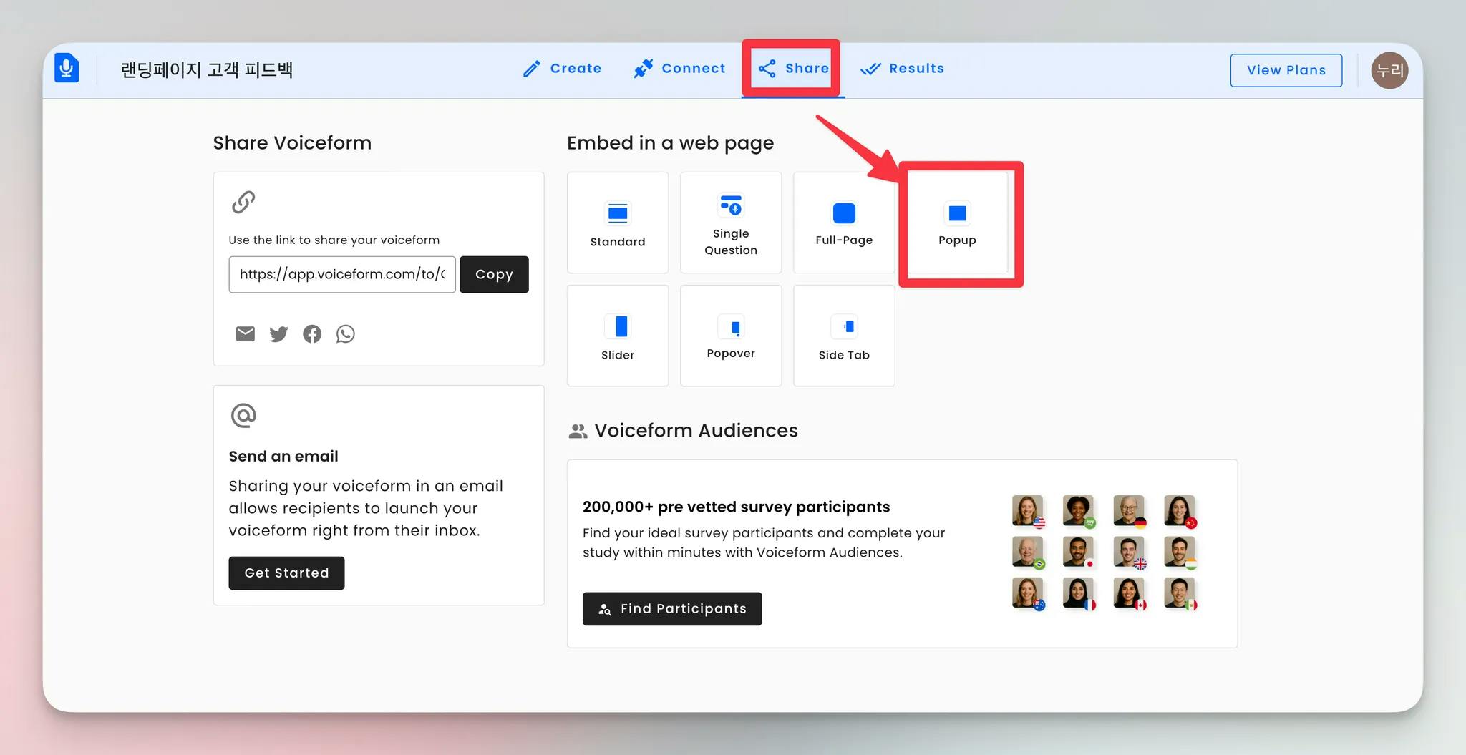Viewport: 1466px width, 755px height.
Task: Click the chain link icon above the share link
Action: [x=243, y=203]
